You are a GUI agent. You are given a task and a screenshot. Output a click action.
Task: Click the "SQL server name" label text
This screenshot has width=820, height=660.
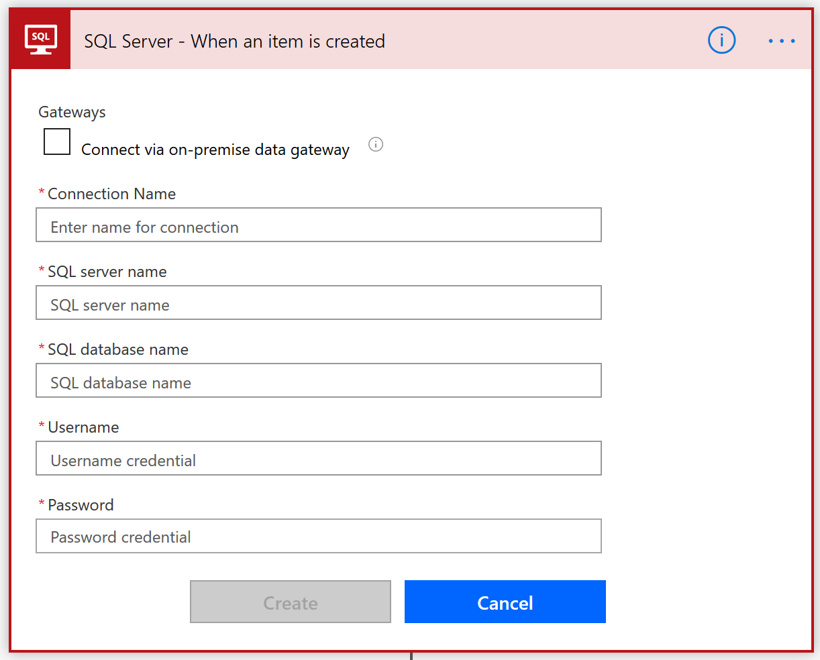pyautogui.click(x=107, y=272)
